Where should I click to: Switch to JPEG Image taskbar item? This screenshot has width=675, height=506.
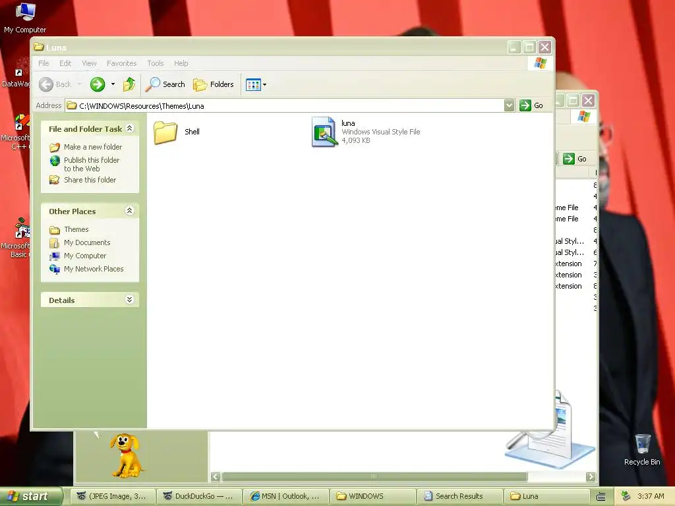pyautogui.click(x=113, y=496)
